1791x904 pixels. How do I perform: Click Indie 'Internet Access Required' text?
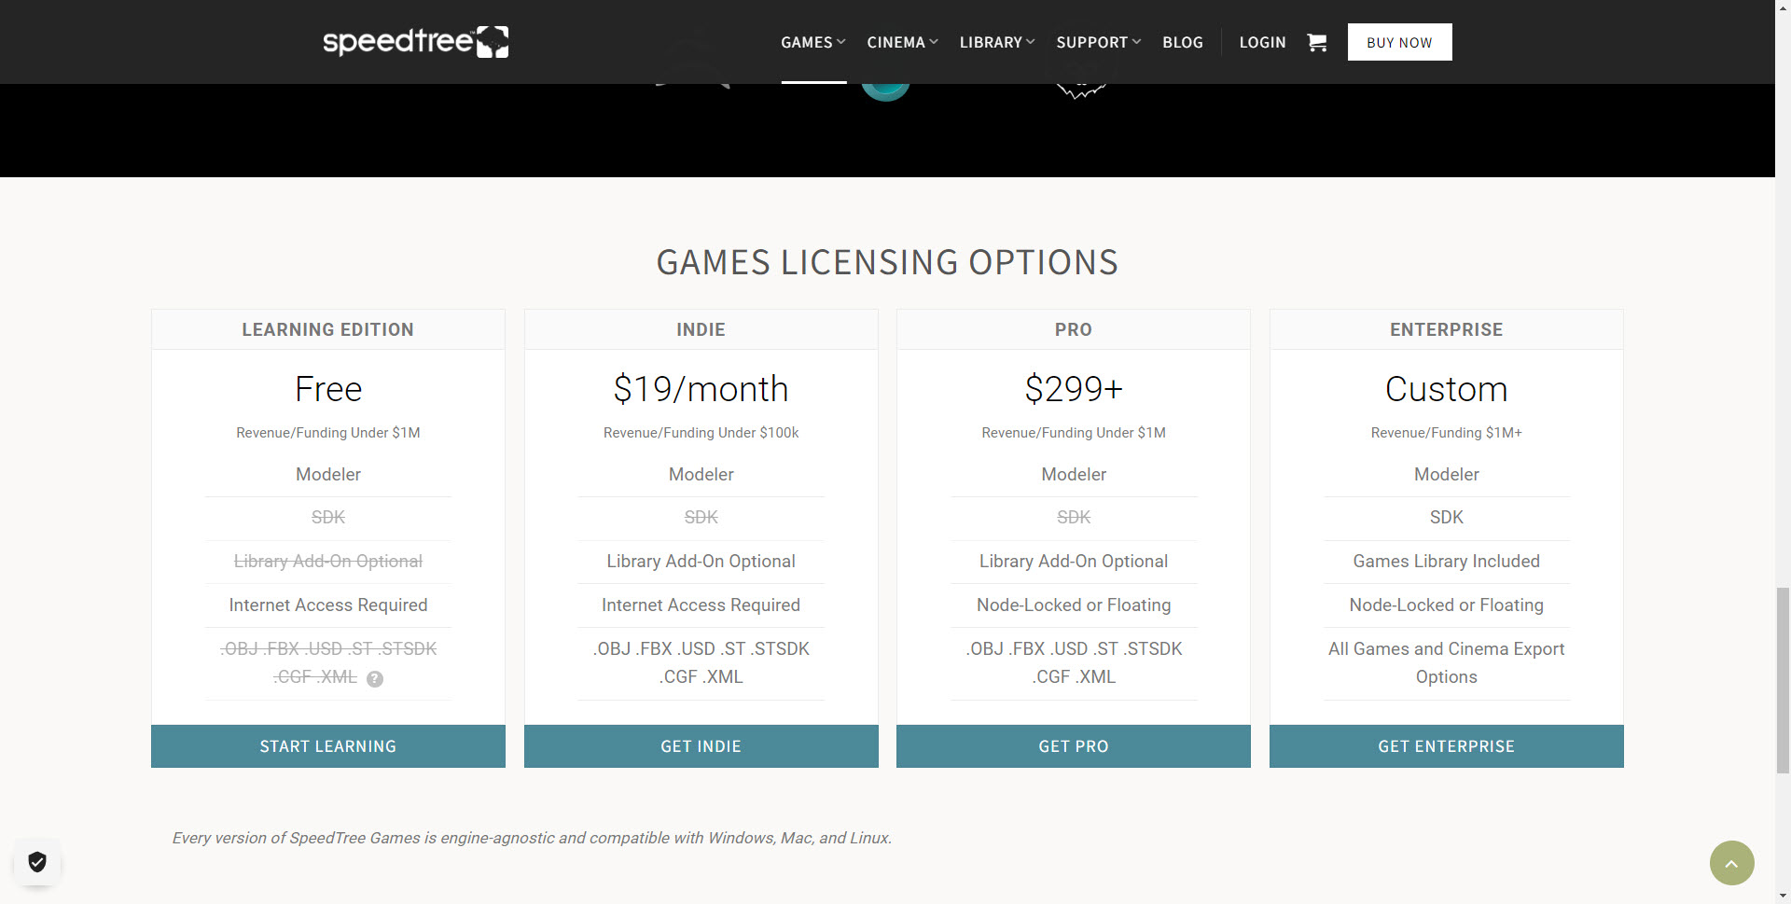[701, 605]
